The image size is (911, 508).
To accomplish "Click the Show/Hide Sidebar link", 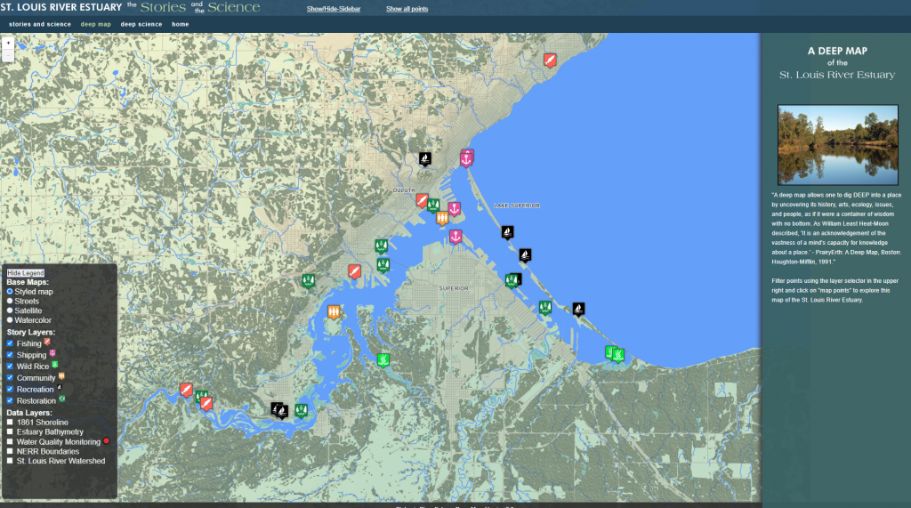I will 334,9.
